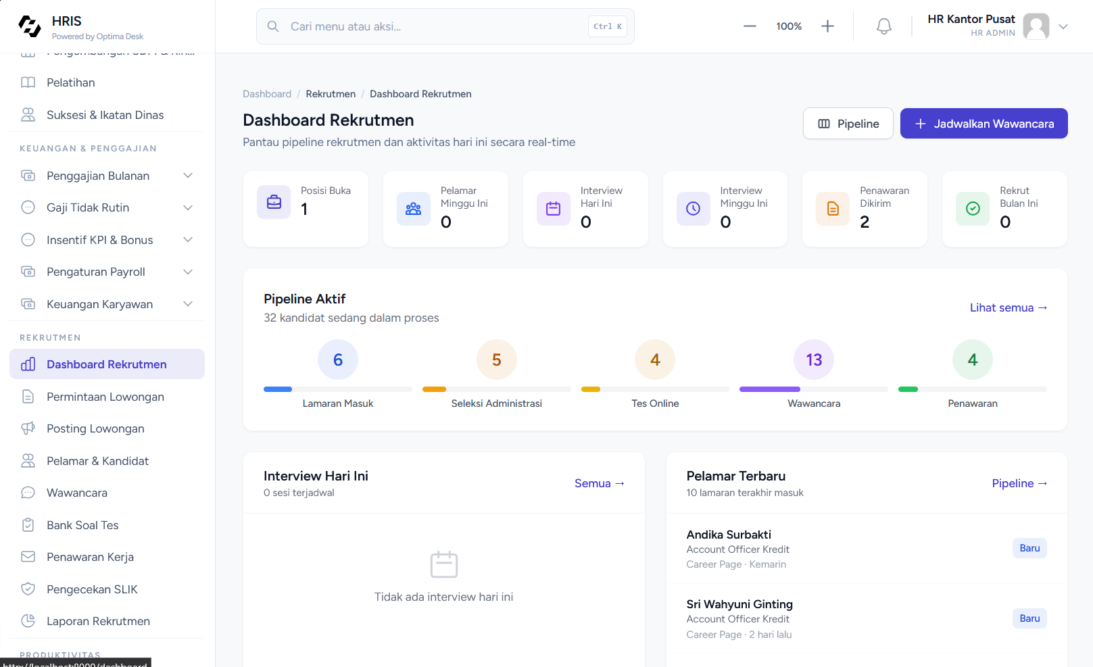Click the Wawancara chat bubble icon
The height and width of the screenshot is (667, 1093).
[x=28, y=493]
